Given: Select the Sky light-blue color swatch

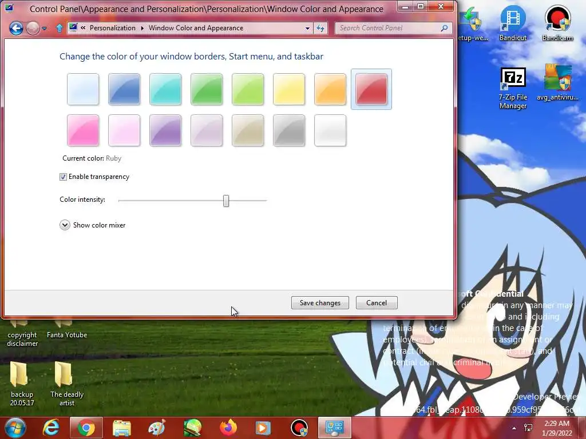Looking at the screenshot, I should coord(83,89).
